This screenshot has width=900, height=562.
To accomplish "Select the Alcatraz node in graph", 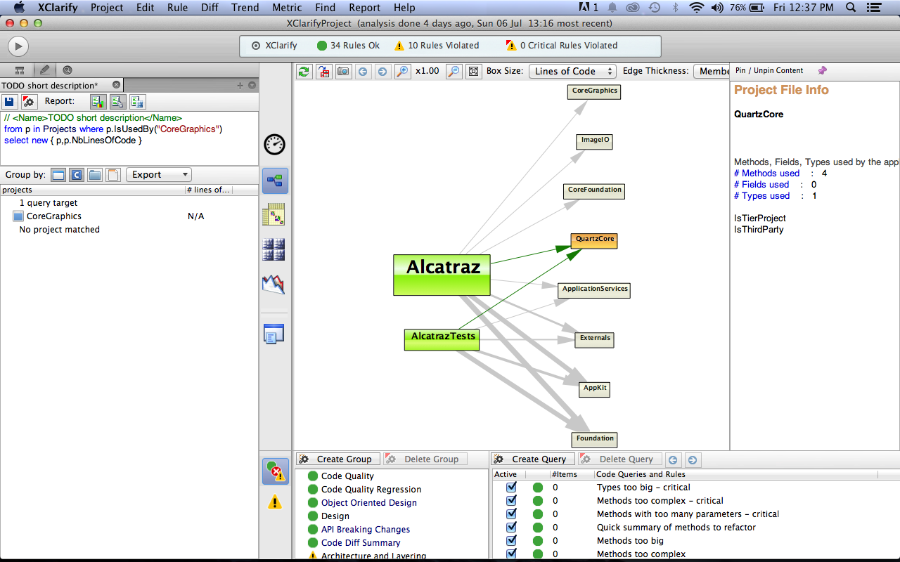I will point(442,275).
